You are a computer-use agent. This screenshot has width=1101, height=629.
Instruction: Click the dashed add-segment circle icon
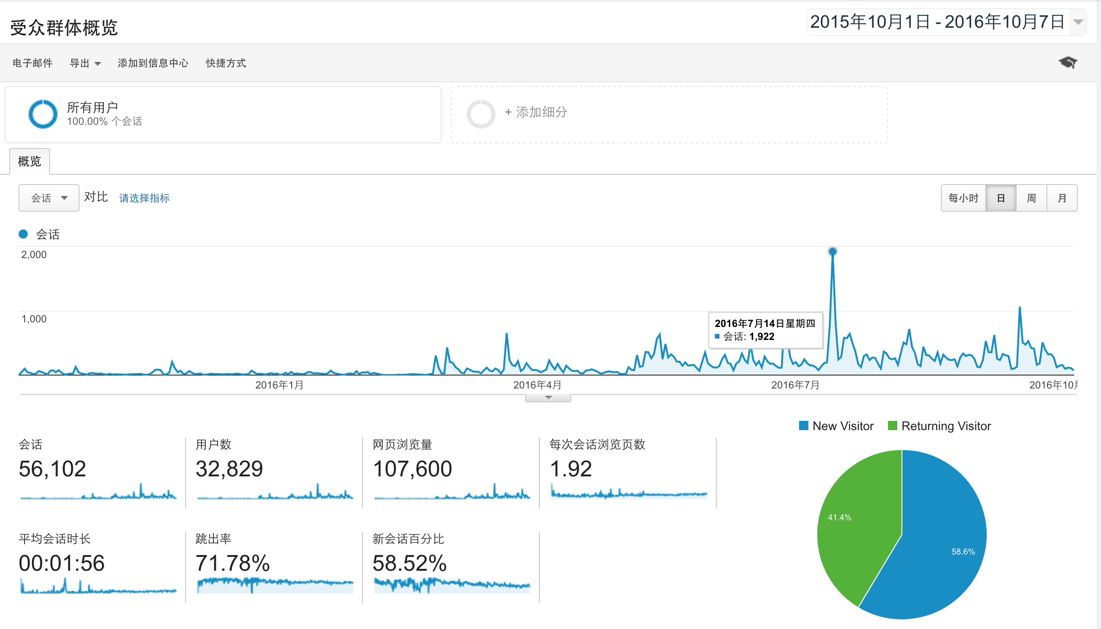[482, 113]
